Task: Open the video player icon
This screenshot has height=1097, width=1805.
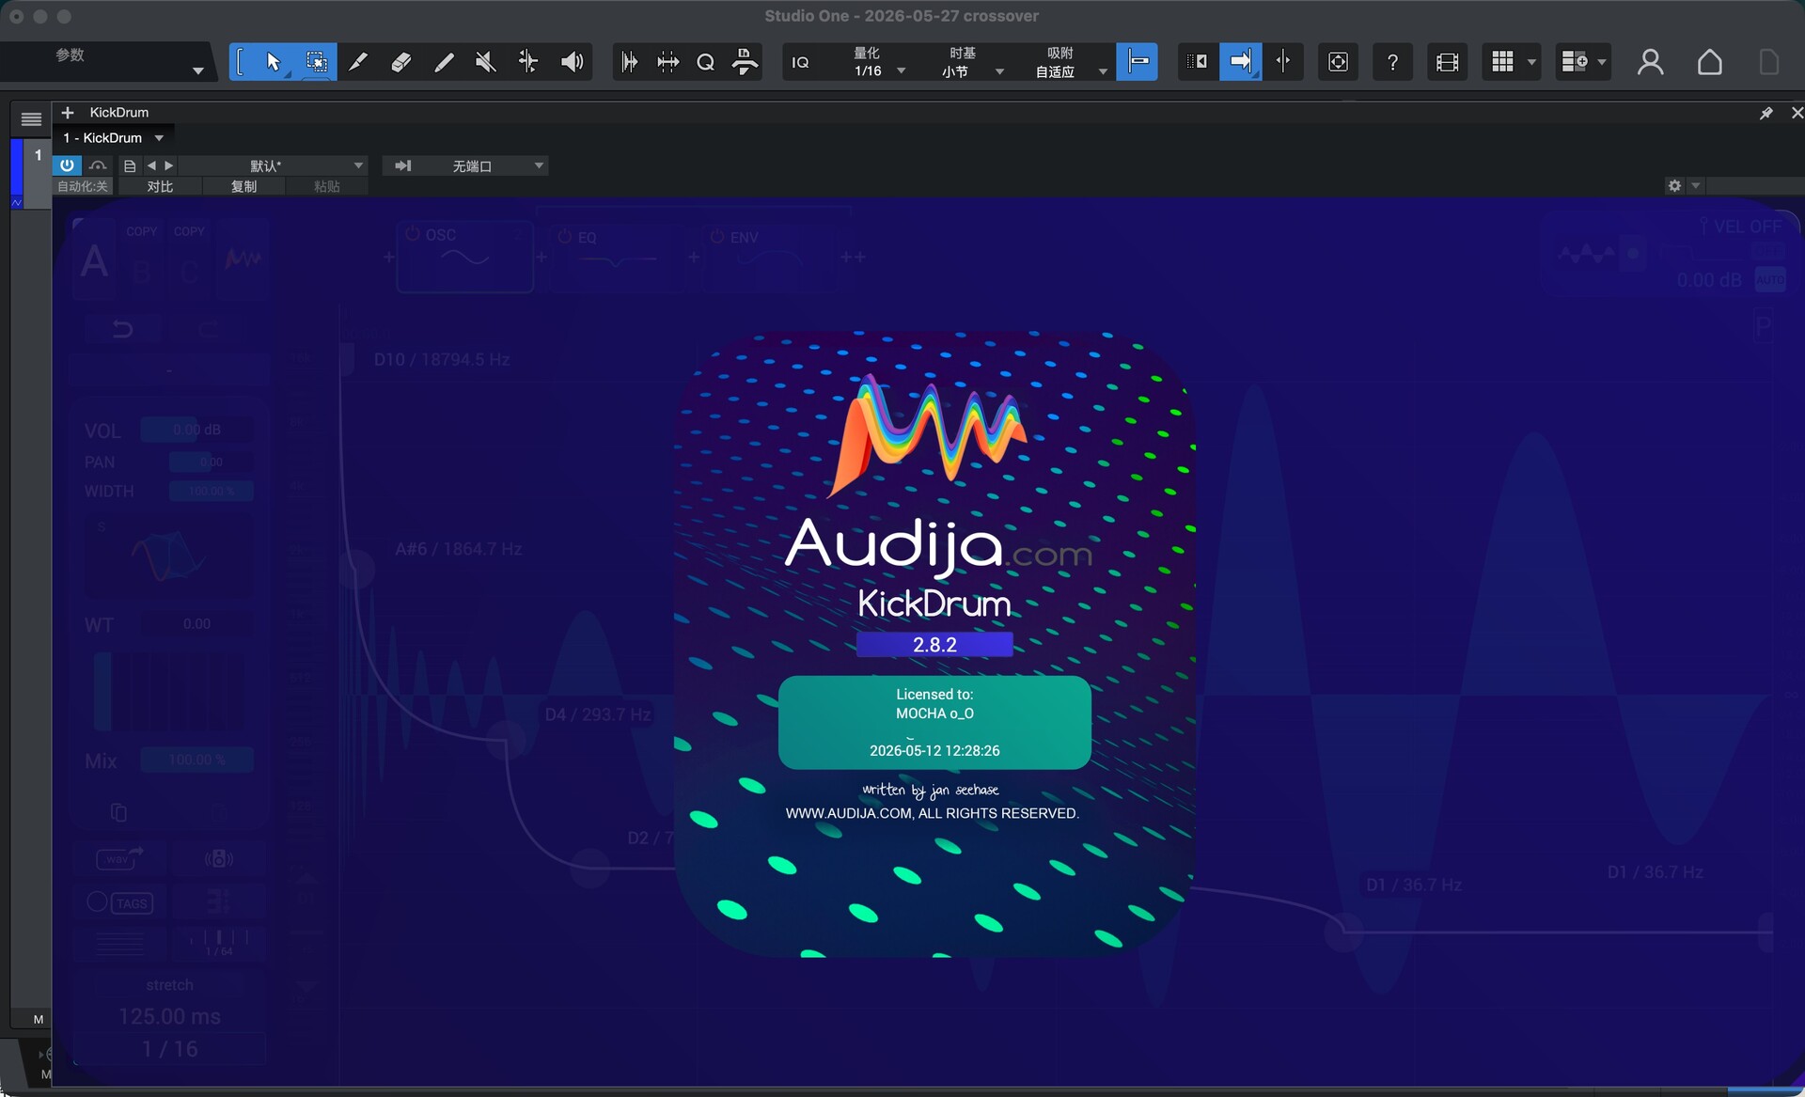Action: (x=1447, y=62)
